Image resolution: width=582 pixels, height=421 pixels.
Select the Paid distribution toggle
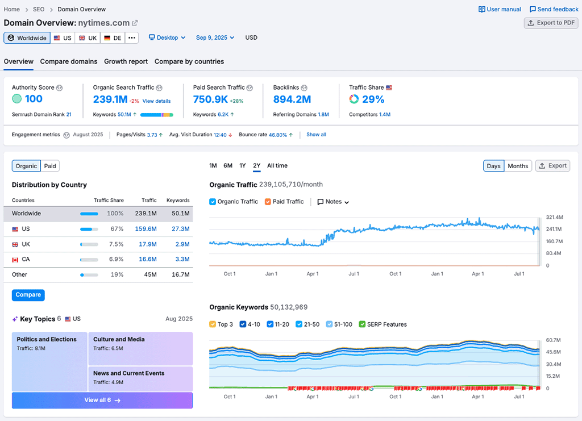(x=50, y=166)
